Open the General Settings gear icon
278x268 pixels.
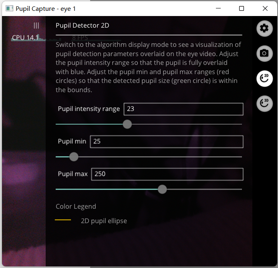[x=264, y=28]
